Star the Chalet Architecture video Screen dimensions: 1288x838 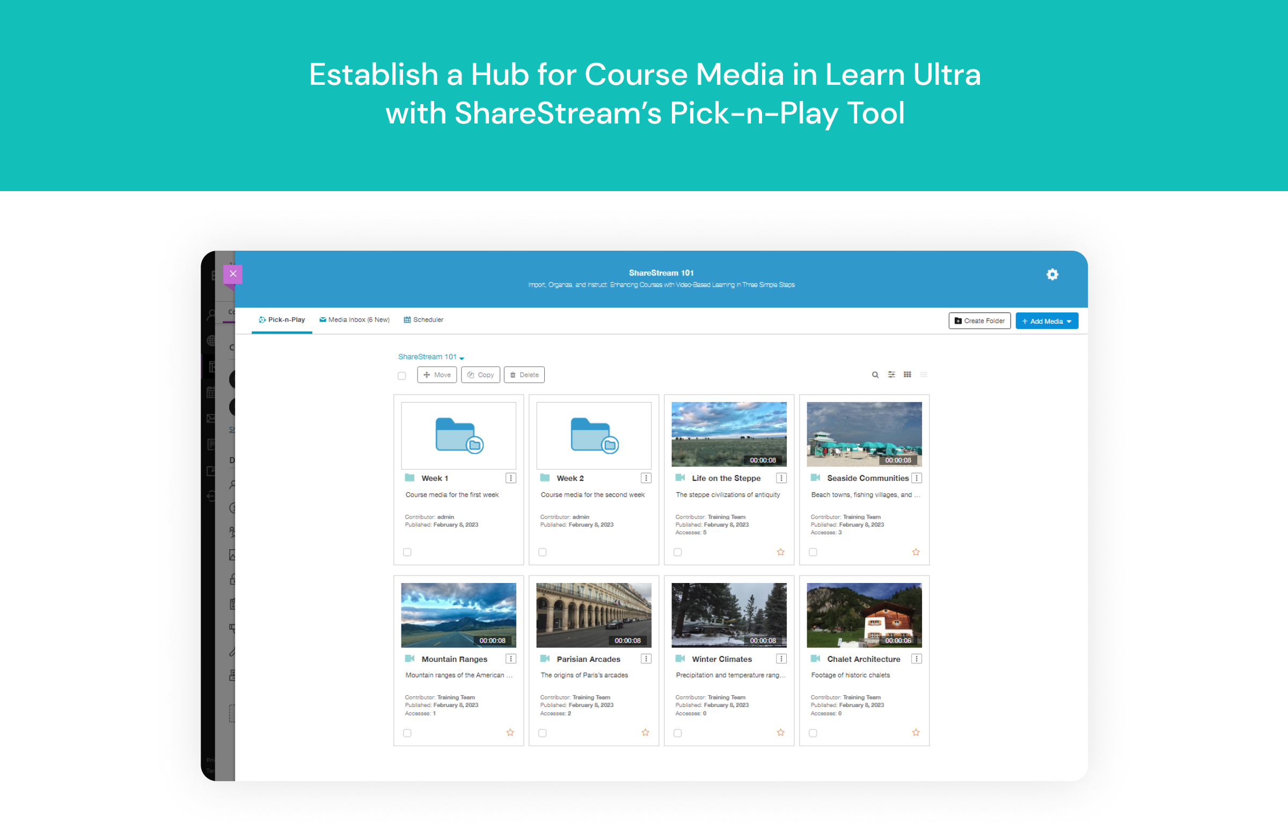[915, 732]
